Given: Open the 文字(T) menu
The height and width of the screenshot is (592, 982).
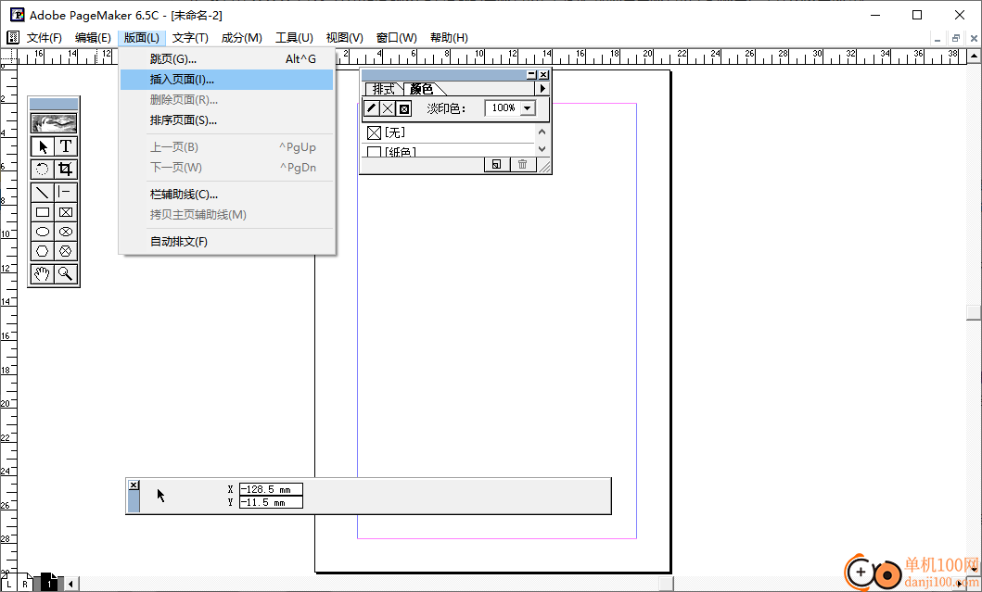Looking at the screenshot, I should (190, 38).
